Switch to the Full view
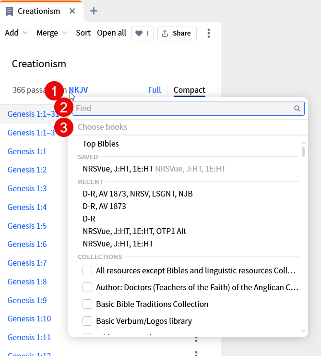 [x=155, y=90]
